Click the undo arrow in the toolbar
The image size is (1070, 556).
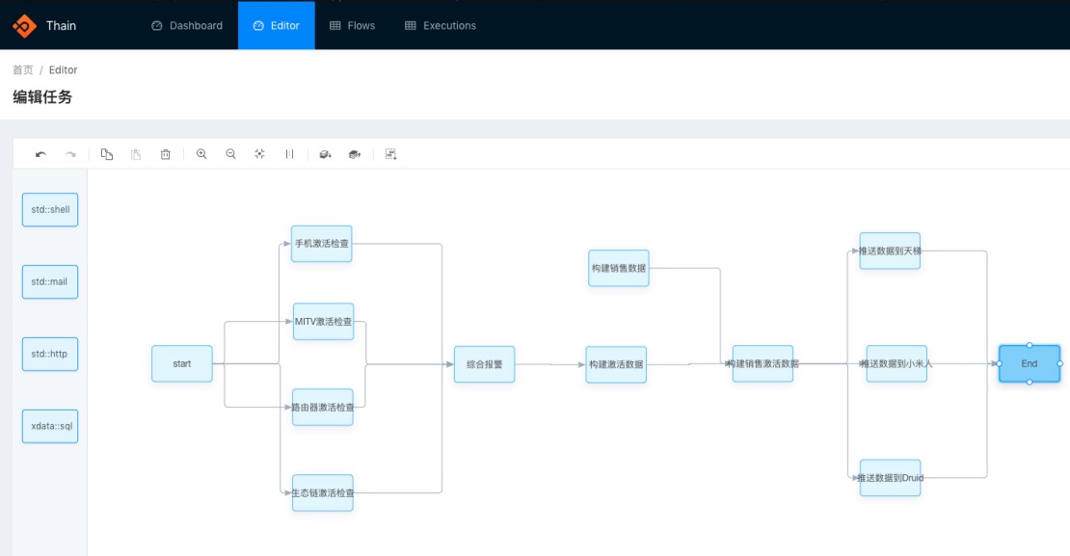(40, 154)
